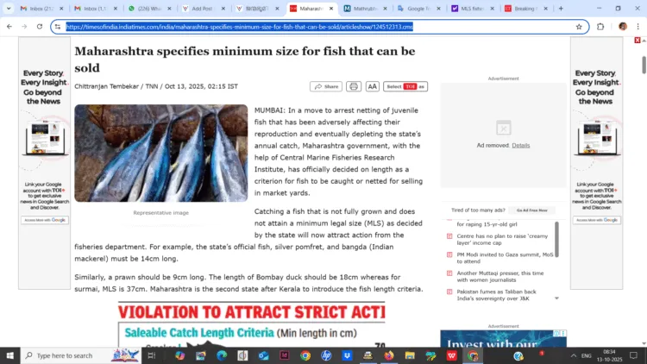
Task: Click the Share button on article
Action: [x=326, y=86]
